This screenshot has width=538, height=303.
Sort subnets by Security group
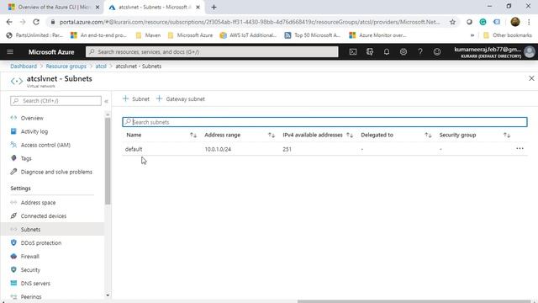[x=506, y=135]
